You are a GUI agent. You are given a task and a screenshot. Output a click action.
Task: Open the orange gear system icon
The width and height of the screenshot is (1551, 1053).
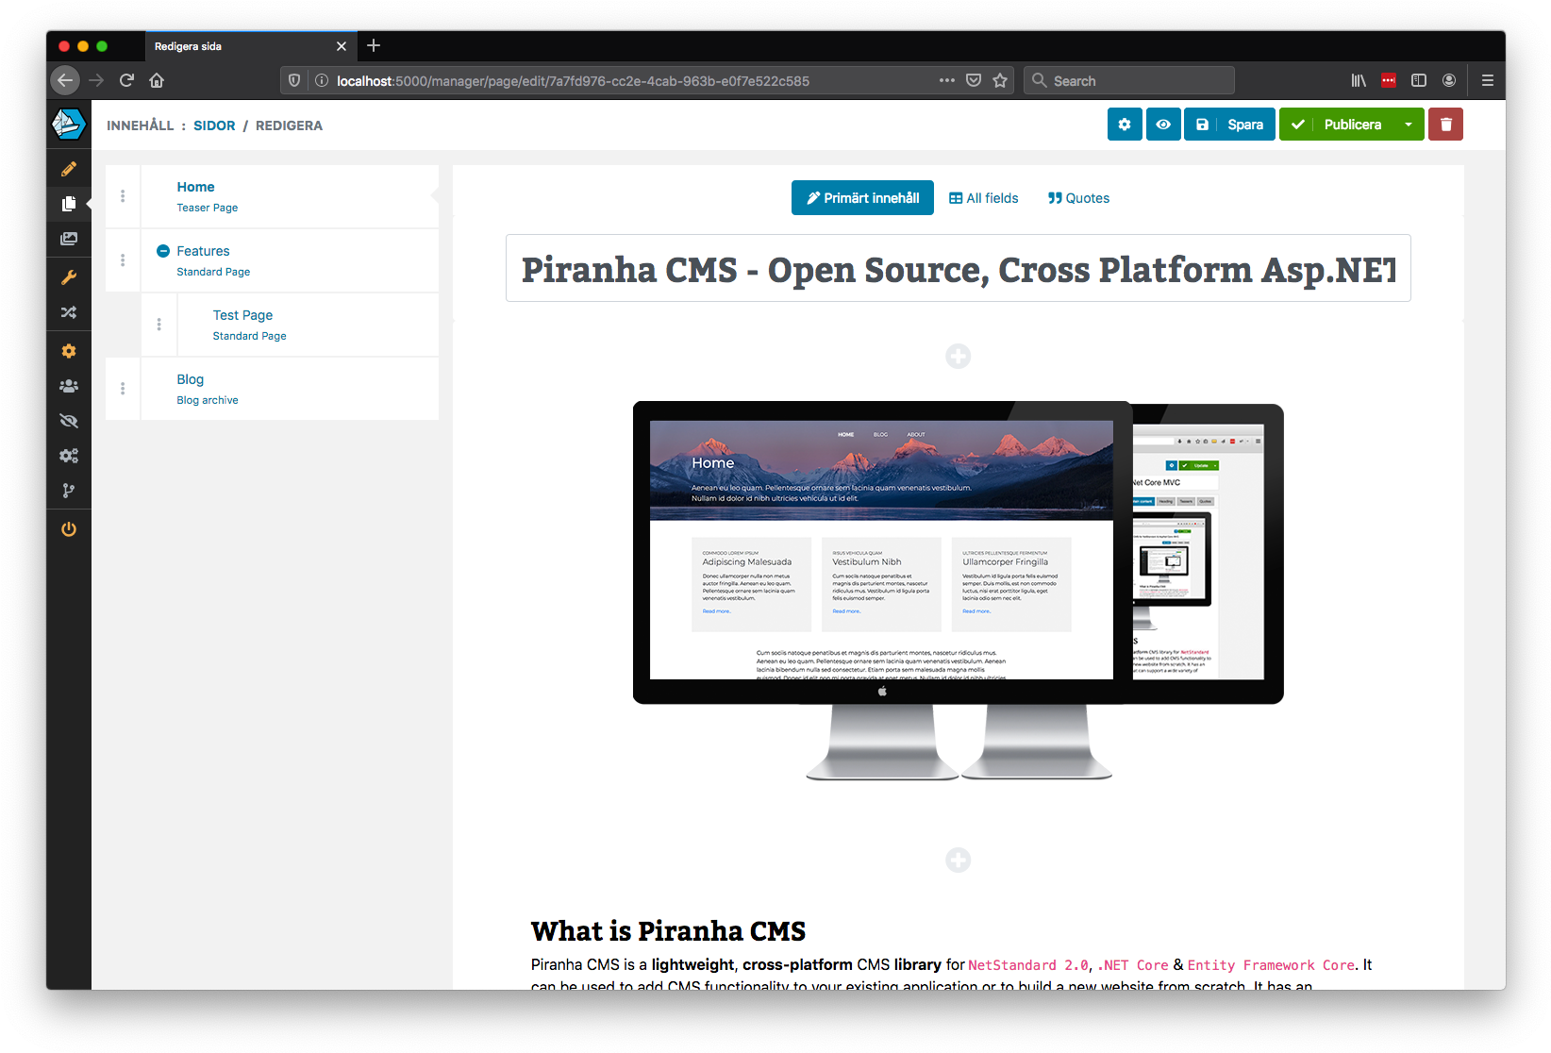point(69,351)
